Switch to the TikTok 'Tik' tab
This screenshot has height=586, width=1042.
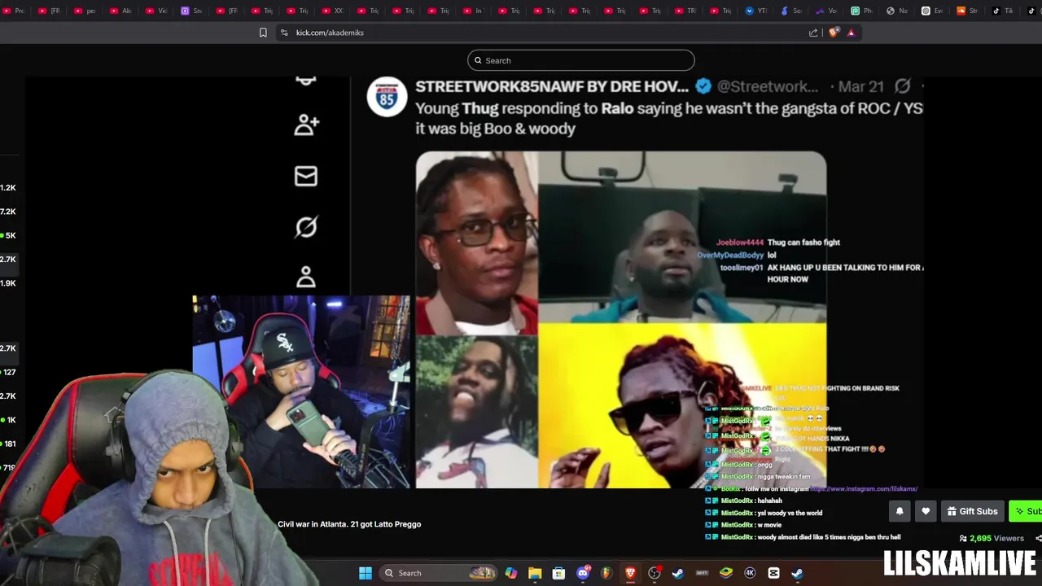coord(1002,11)
